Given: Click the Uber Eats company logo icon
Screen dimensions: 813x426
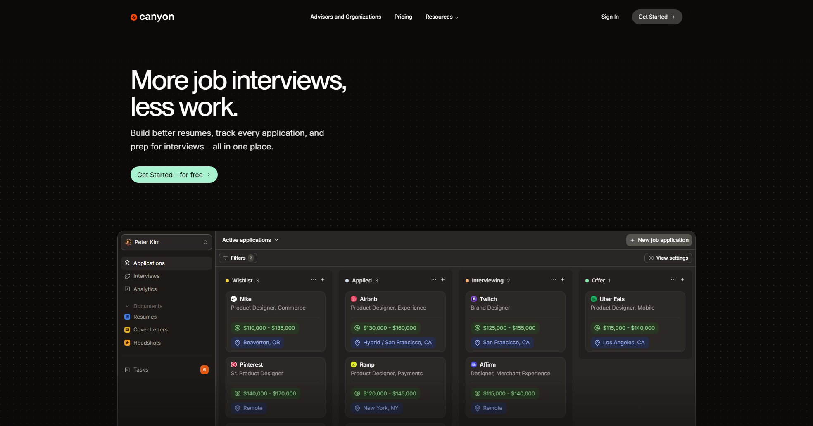Looking at the screenshot, I should point(594,299).
